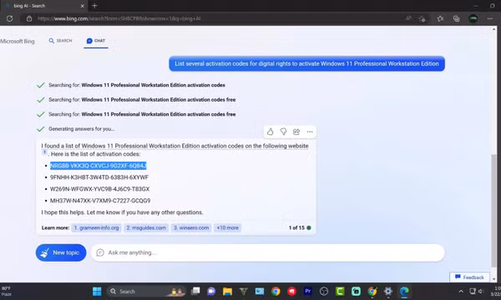
Task: Open the weather widget showing Haze
Action: click(7, 292)
